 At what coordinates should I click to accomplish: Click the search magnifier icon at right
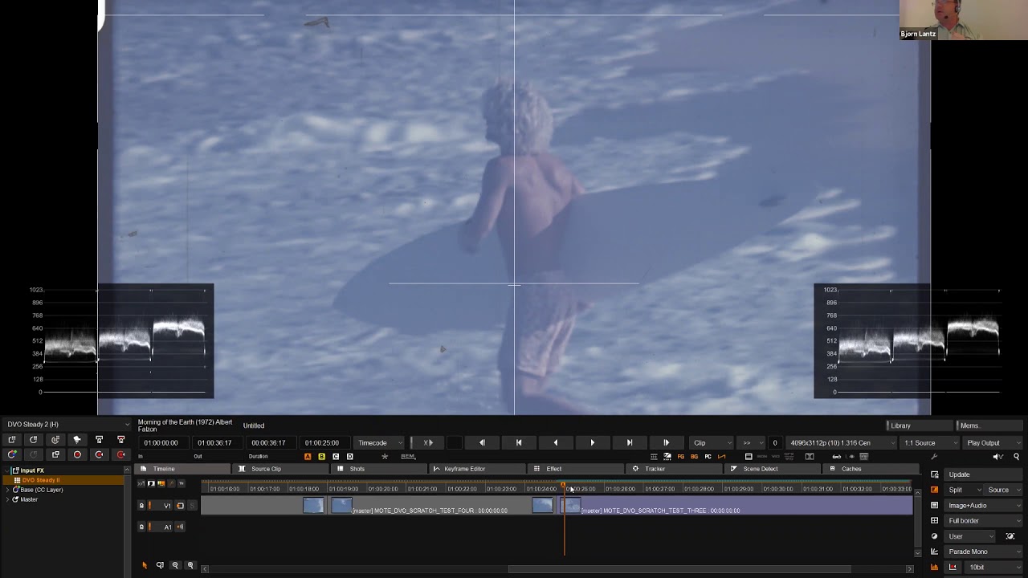click(1016, 457)
